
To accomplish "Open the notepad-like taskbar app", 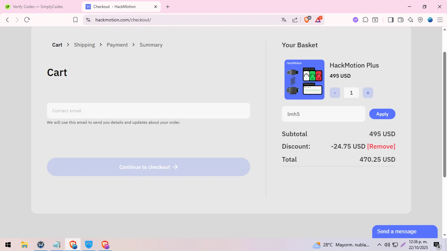I will tap(57, 245).
